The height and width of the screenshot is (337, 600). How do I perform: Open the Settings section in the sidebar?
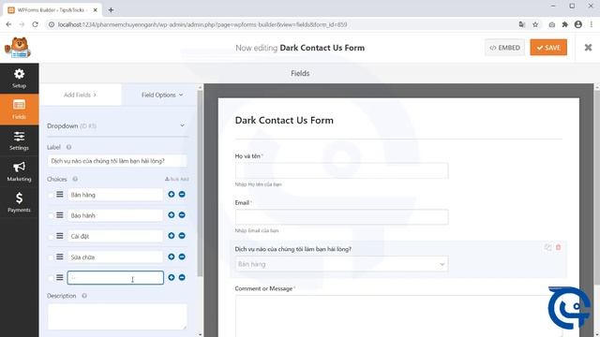19,140
